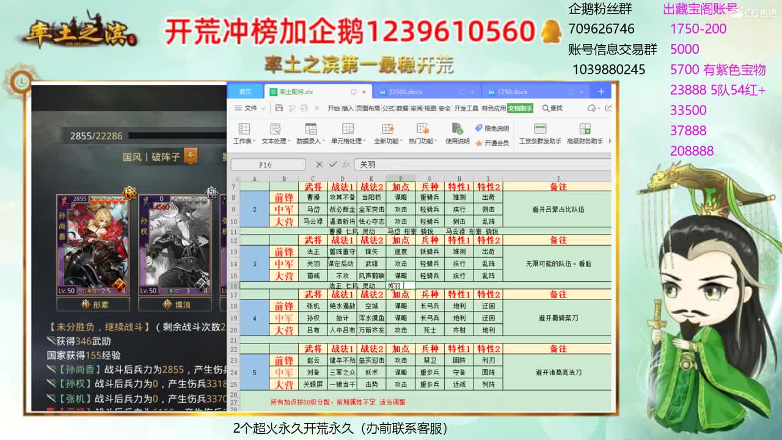
Task: Select column header J
Action: pyautogui.click(x=558, y=178)
